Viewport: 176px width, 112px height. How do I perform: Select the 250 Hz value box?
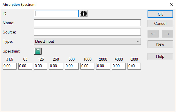pos(56,66)
